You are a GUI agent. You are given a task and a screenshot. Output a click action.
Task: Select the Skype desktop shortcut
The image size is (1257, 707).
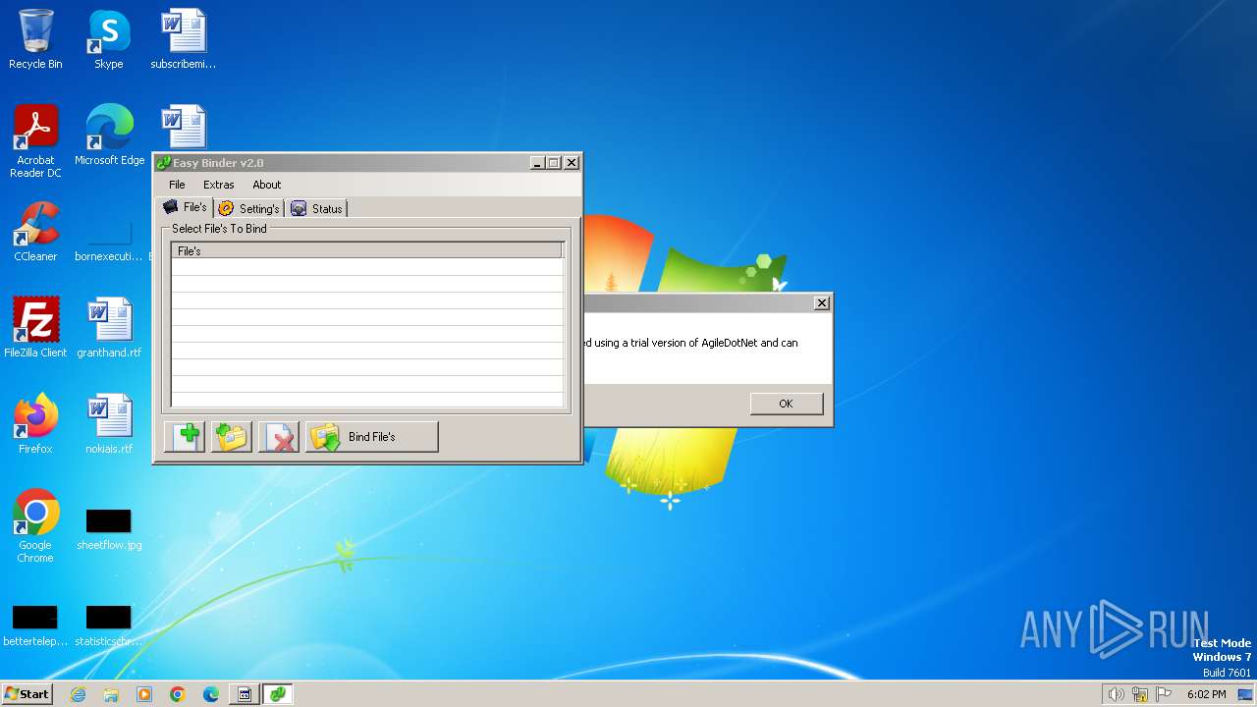click(x=109, y=39)
